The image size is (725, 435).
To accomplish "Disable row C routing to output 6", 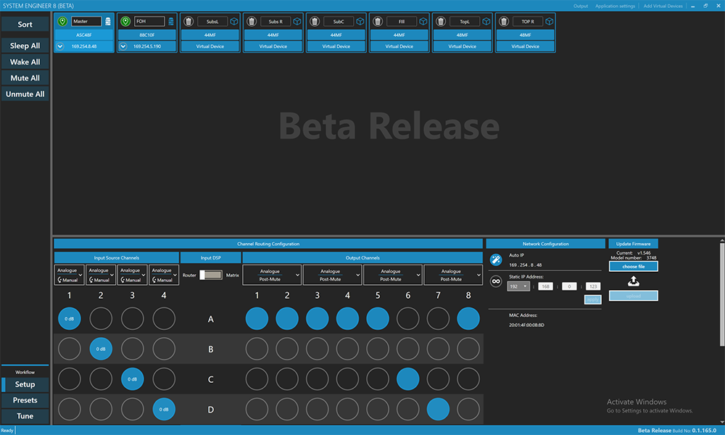I will point(407,378).
